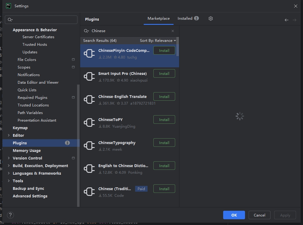
Task: Switch to the Marketplace tab
Action: [158, 18]
